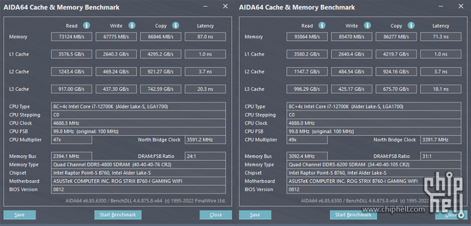Minimize the right AIDA64 window
Screen dimensions: 471x226
441,6
